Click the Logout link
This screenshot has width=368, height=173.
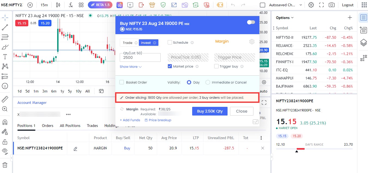(348, 5)
